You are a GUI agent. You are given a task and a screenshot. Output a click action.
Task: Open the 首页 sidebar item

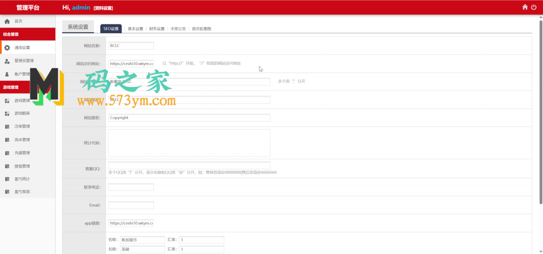pos(28,21)
